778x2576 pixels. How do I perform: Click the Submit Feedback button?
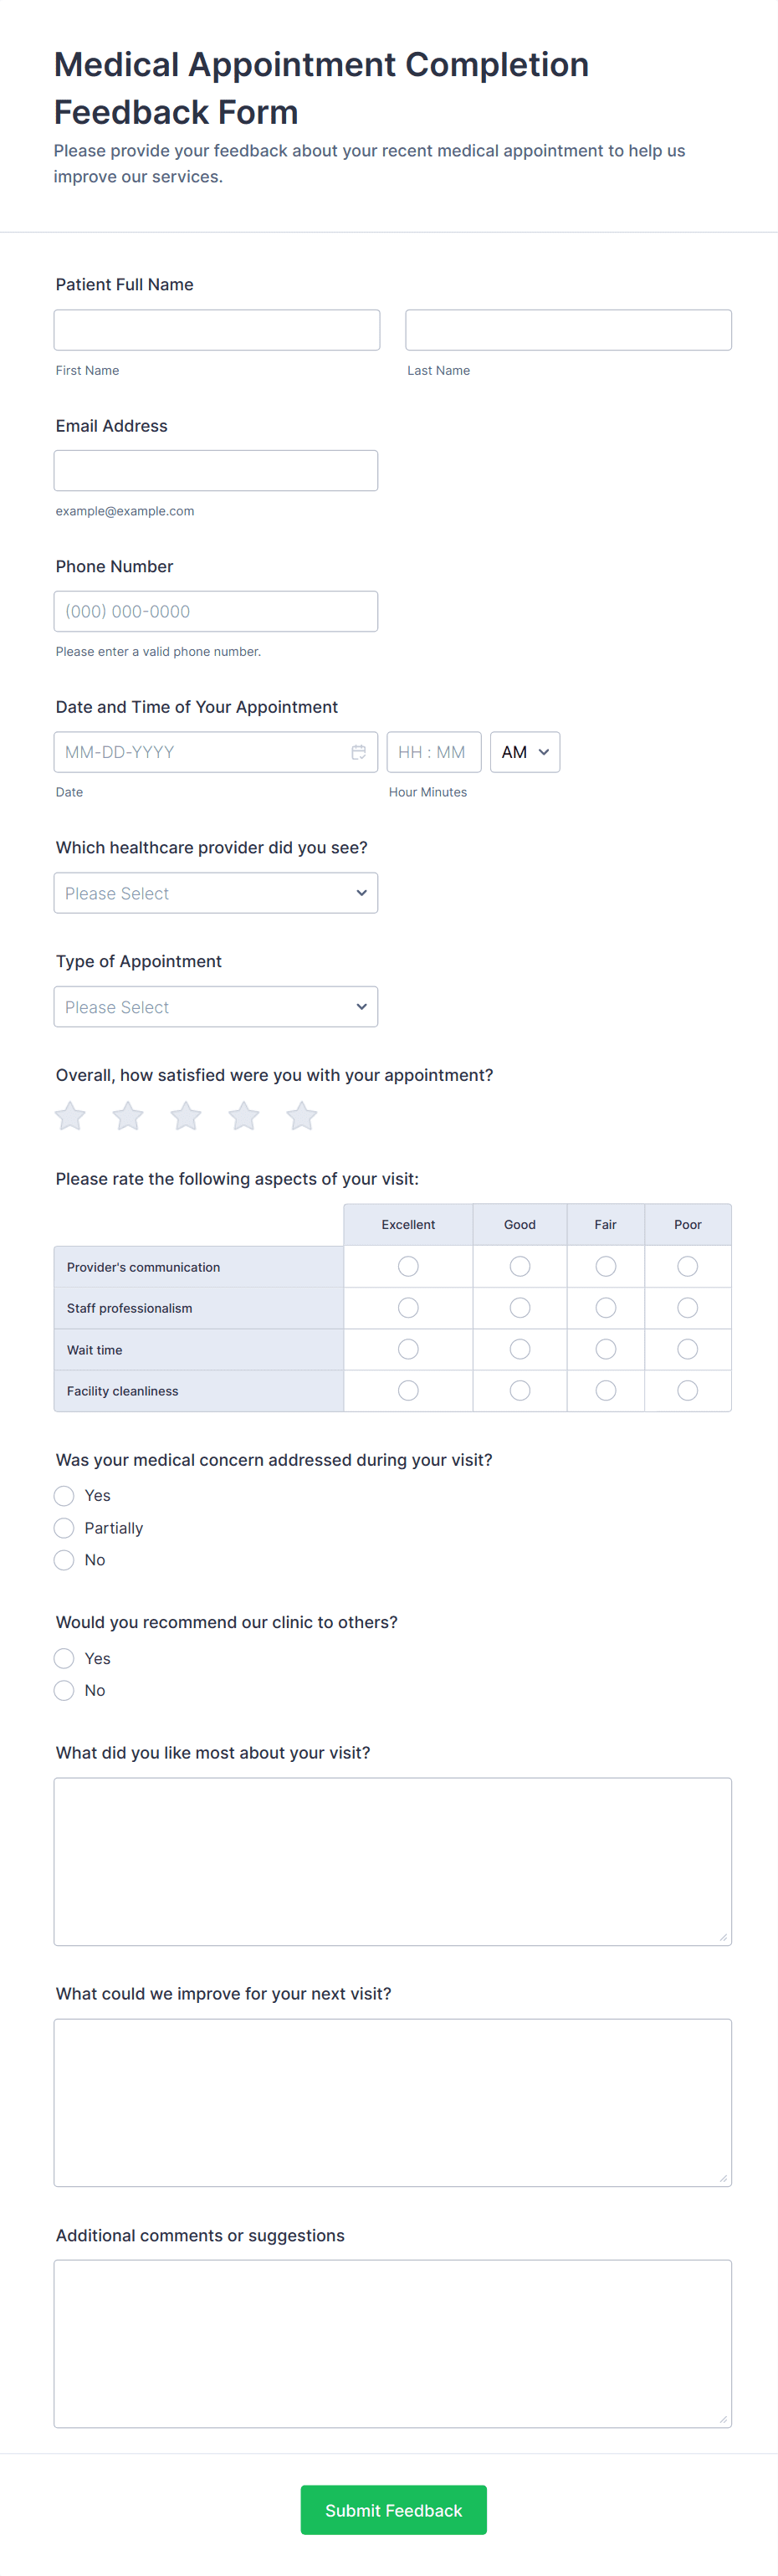point(393,2510)
